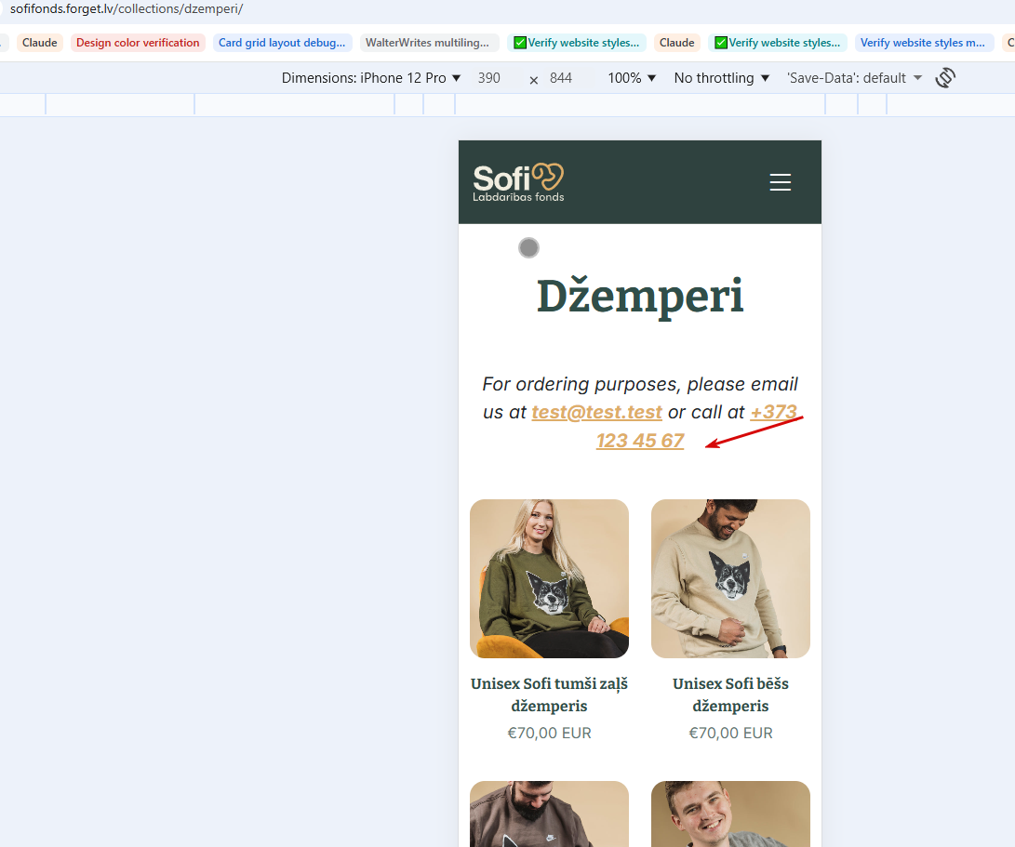This screenshot has width=1015, height=847.
Task: Toggle device rotation icon
Action: pos(945,78)
